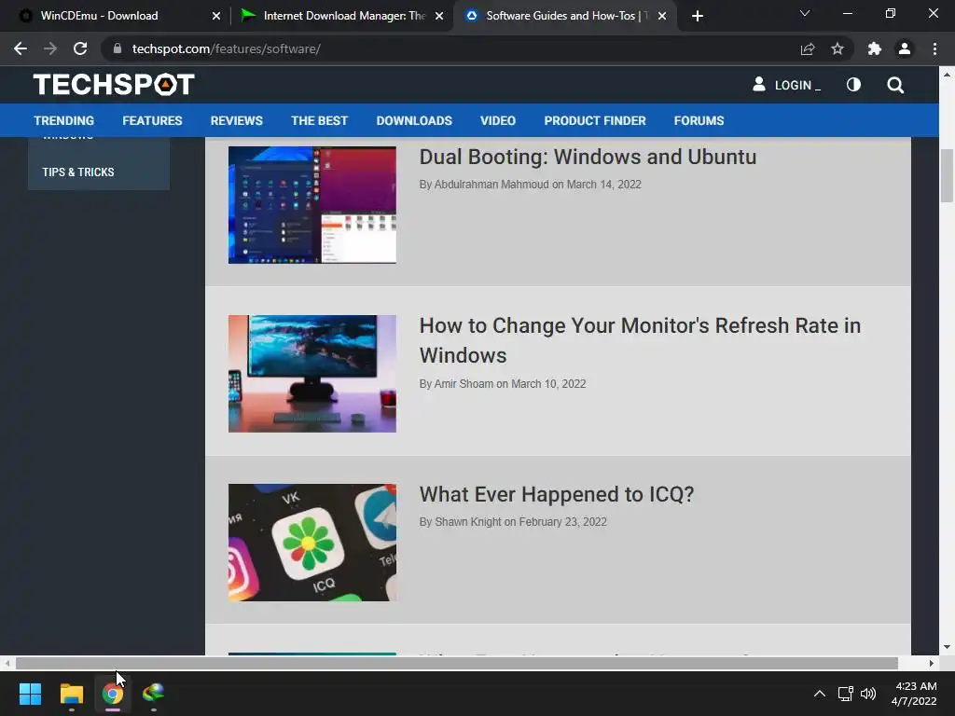Screen dimensions: 955x716
Task: Reload the page with the refresh icon
Action: tap(80, 48)
